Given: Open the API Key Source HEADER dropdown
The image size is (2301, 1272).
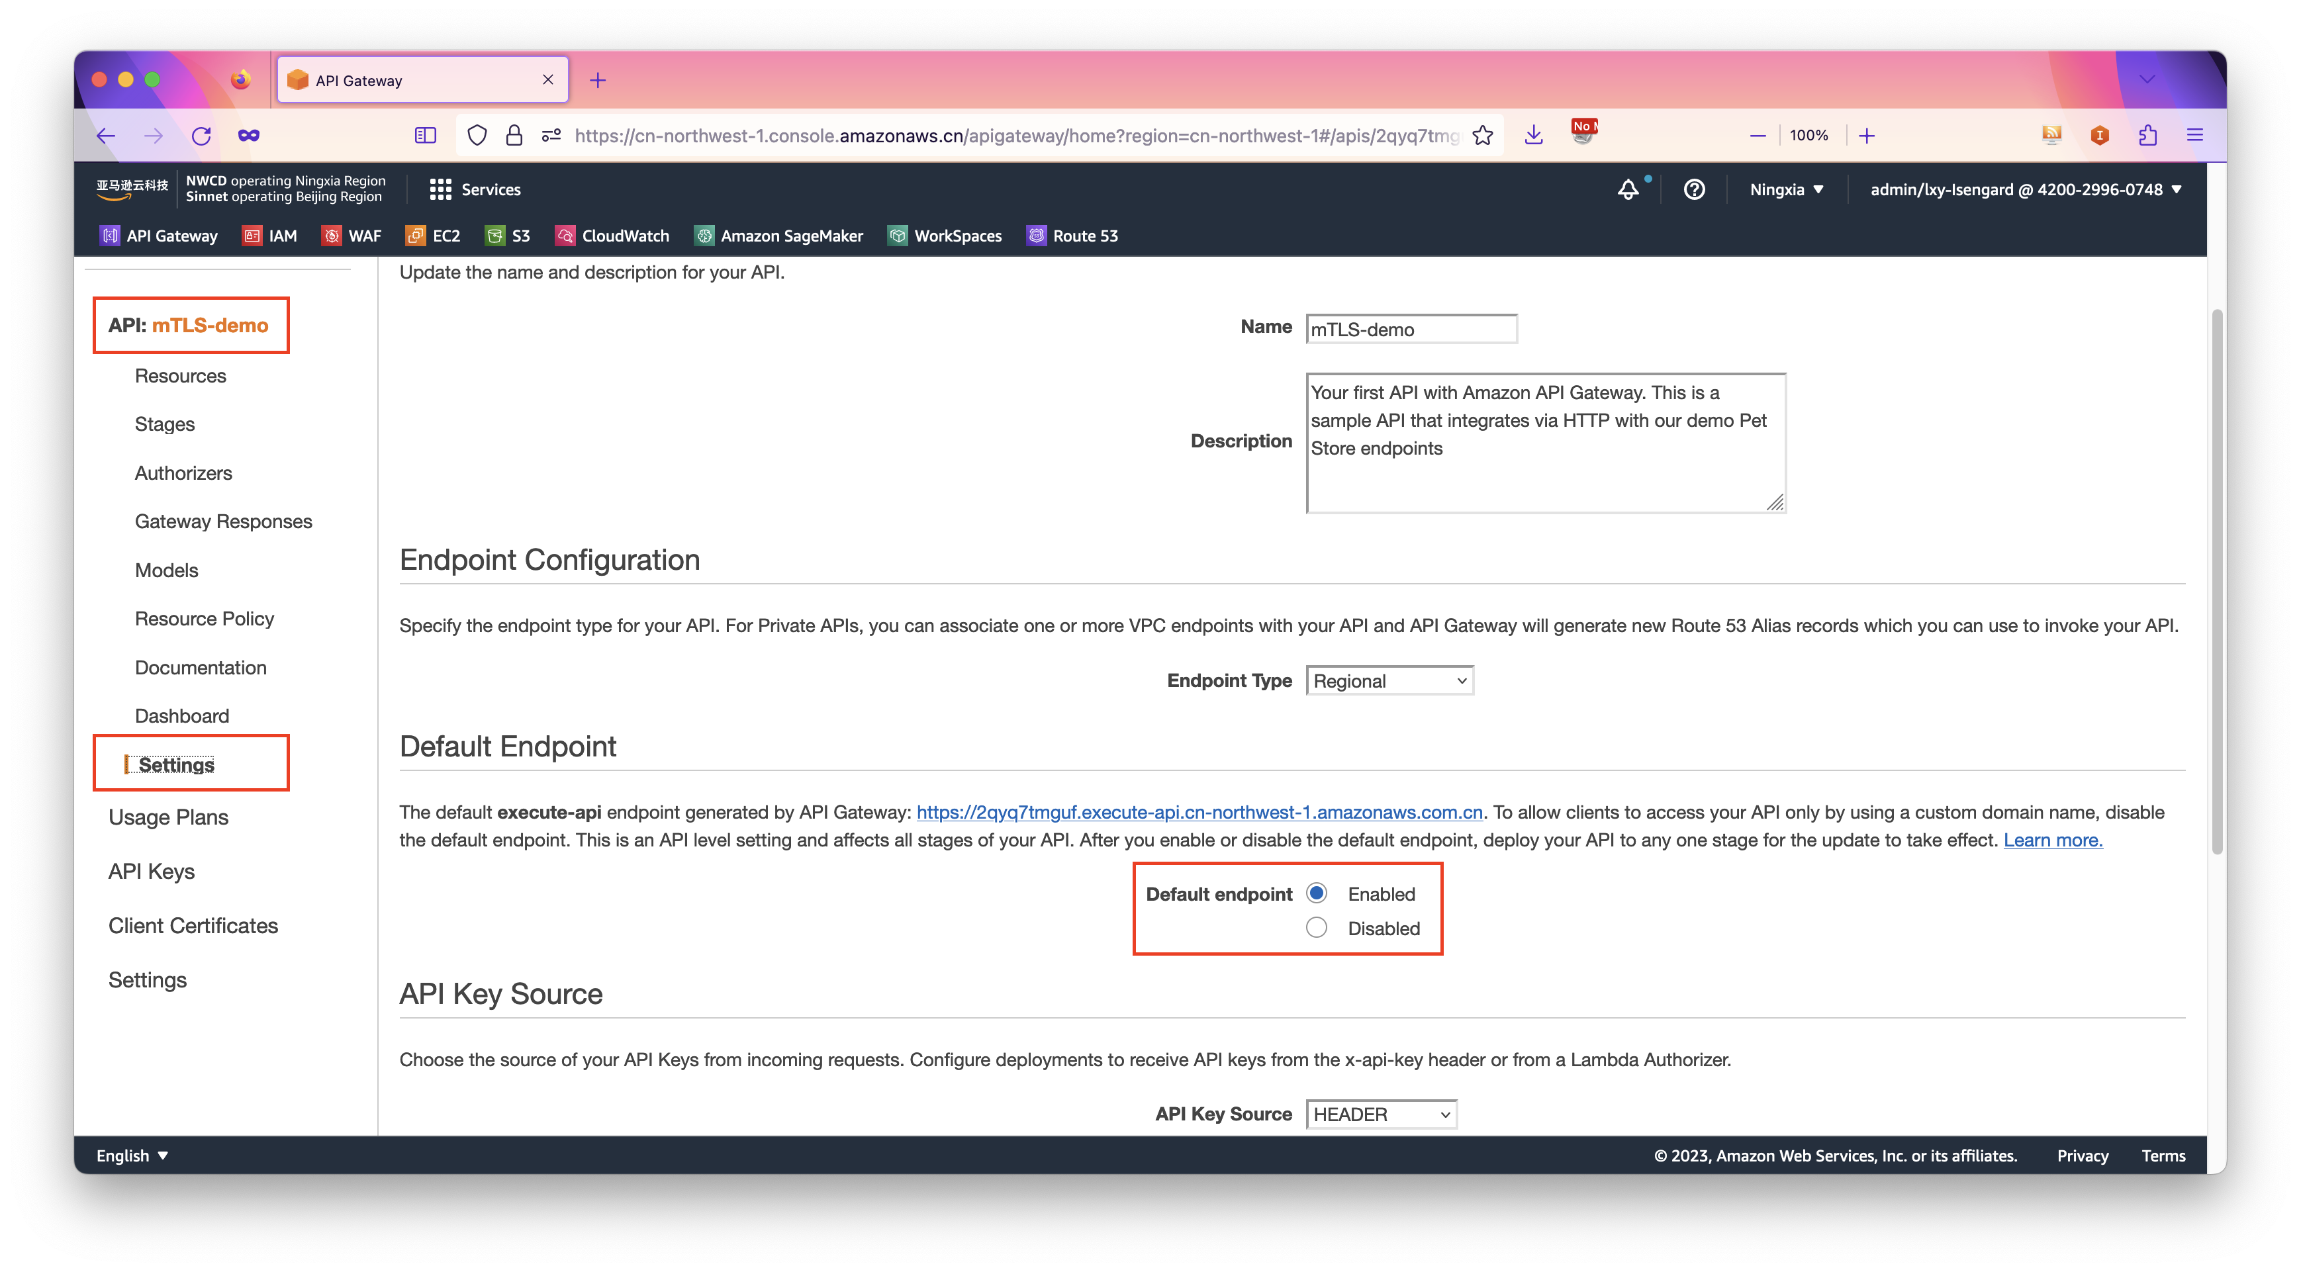Looking at the screenshot, I should [x=1380, y=1114].
